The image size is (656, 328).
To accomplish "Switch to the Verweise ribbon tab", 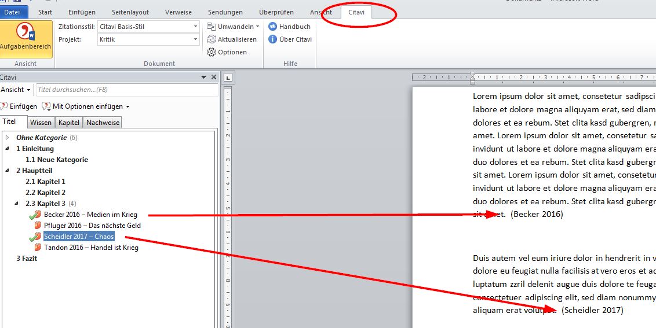I will pyautogui.click(x=178, y=12).
